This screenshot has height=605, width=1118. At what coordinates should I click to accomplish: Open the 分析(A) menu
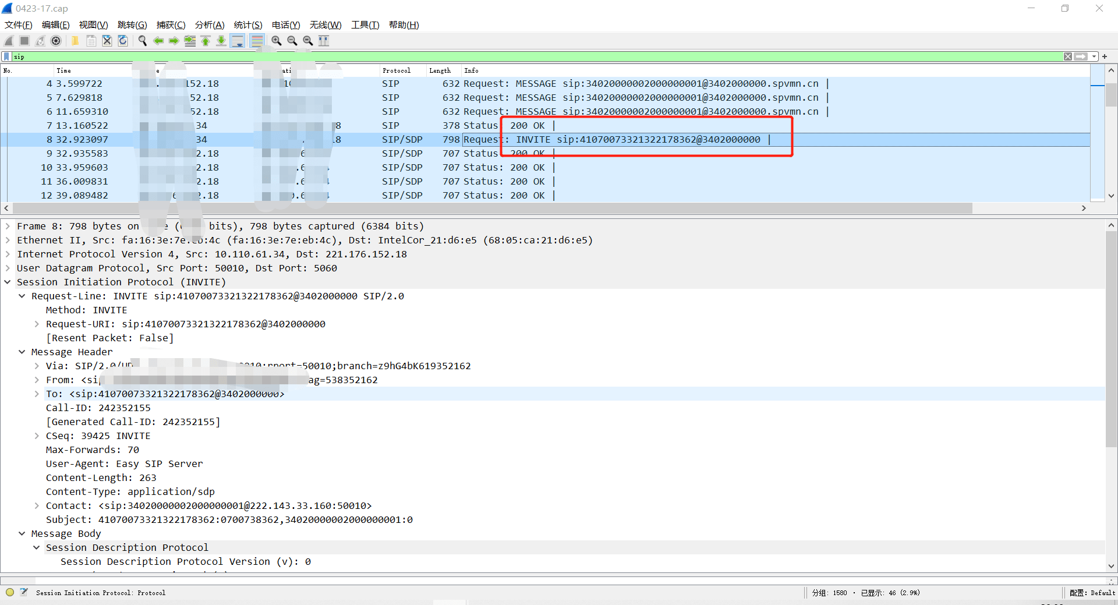pos(210,25)
